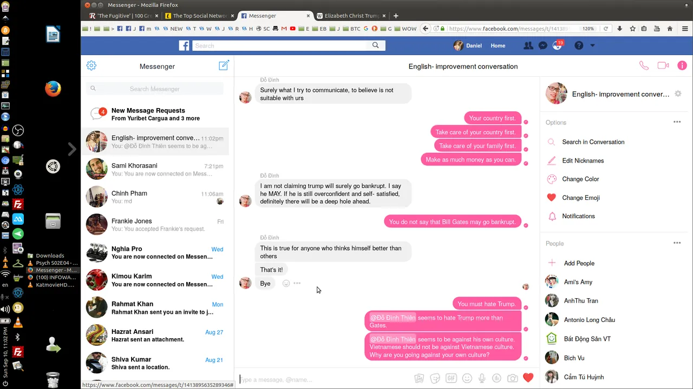Add photos to the message
Image resolution: width=693 pixels, height=389 pixels.
pos(419,379)
